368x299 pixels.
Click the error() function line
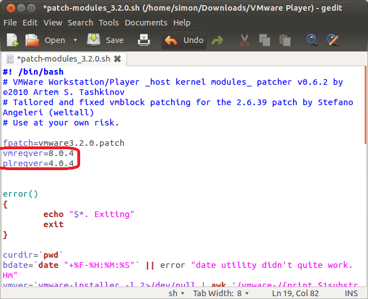coord(20,194)
